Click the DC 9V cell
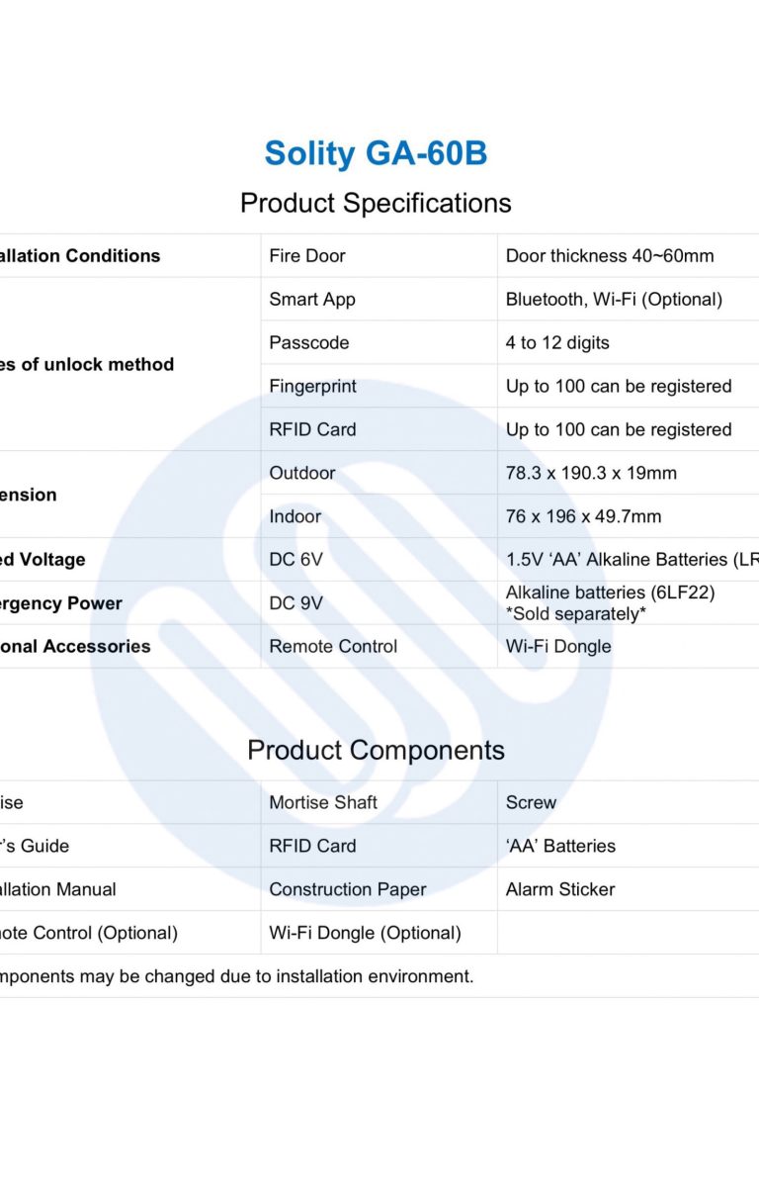Image resolution: width=759 pixels, height=1187 pixels. point(379,602)
